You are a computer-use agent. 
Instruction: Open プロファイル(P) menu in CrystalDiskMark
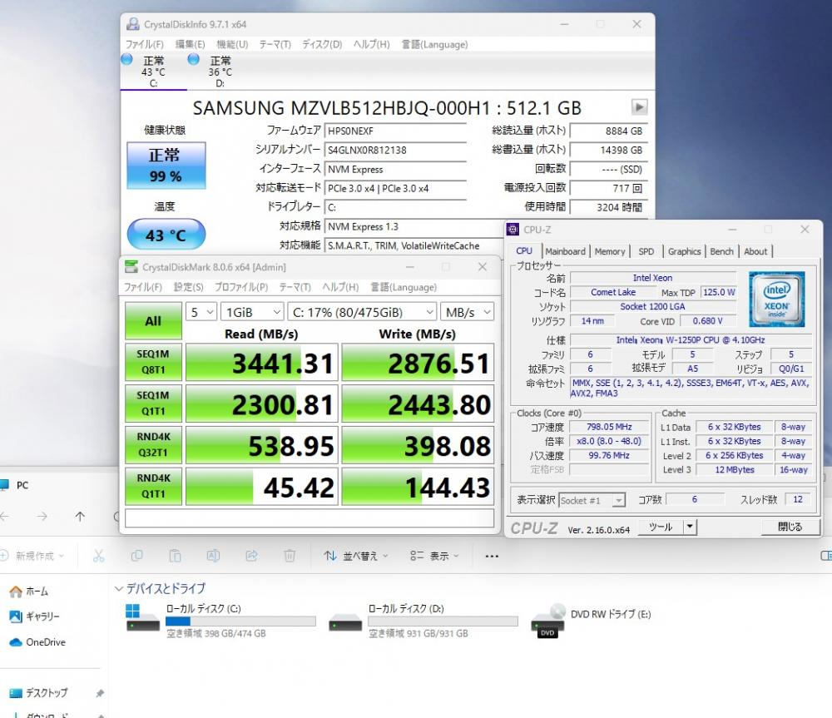coord(241,287)
